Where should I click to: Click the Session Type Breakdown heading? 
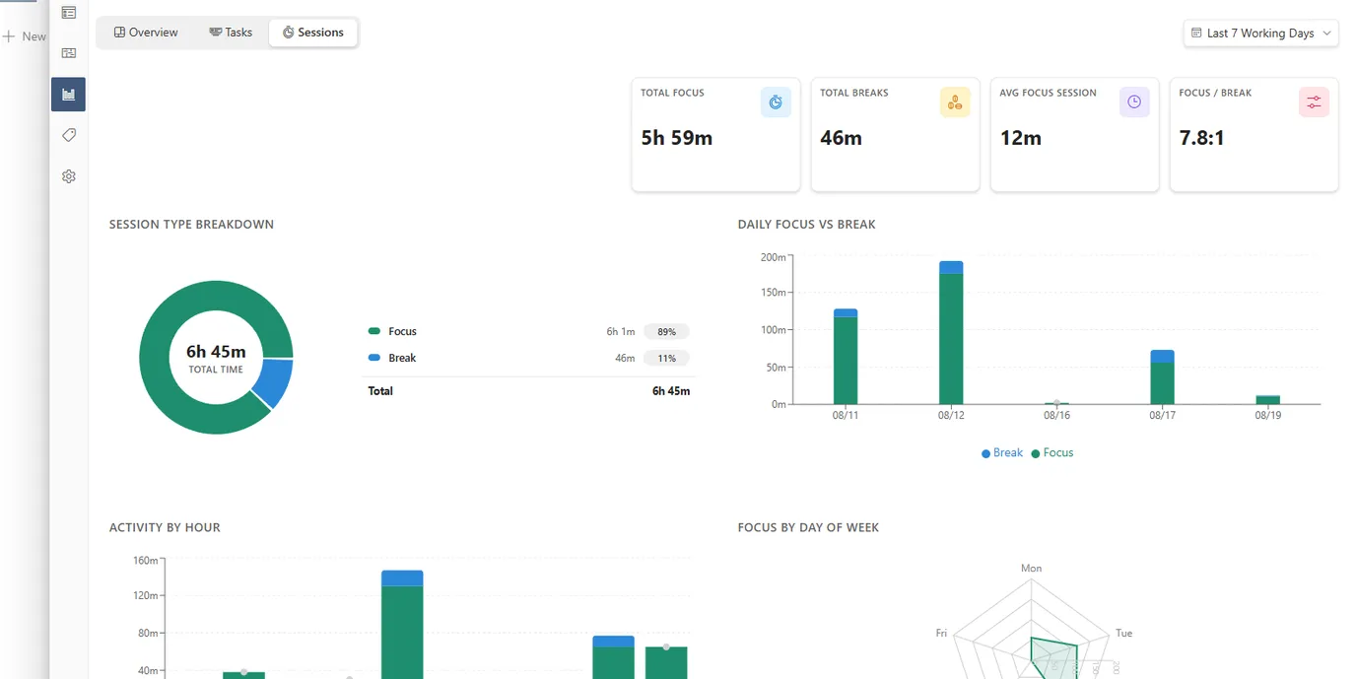coord(191,225)
